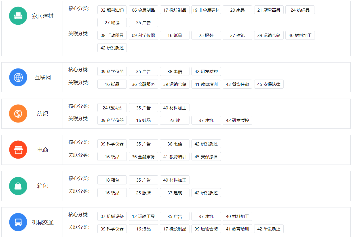Select the 机械交通 industry name
352x239 pixels.
[x=43, y=222]
